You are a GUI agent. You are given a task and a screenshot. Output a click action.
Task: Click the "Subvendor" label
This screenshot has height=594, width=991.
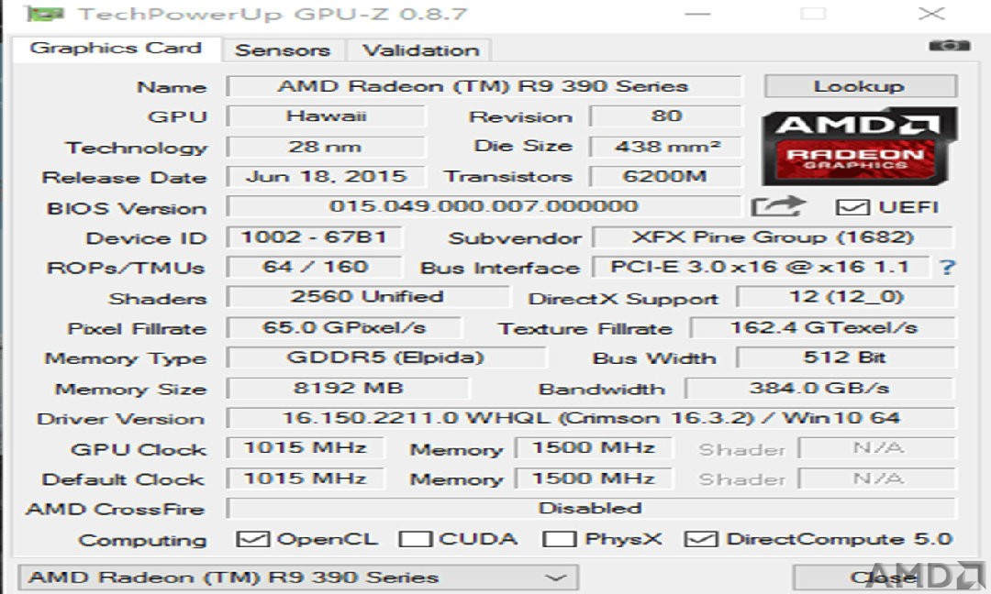(515, 238)
